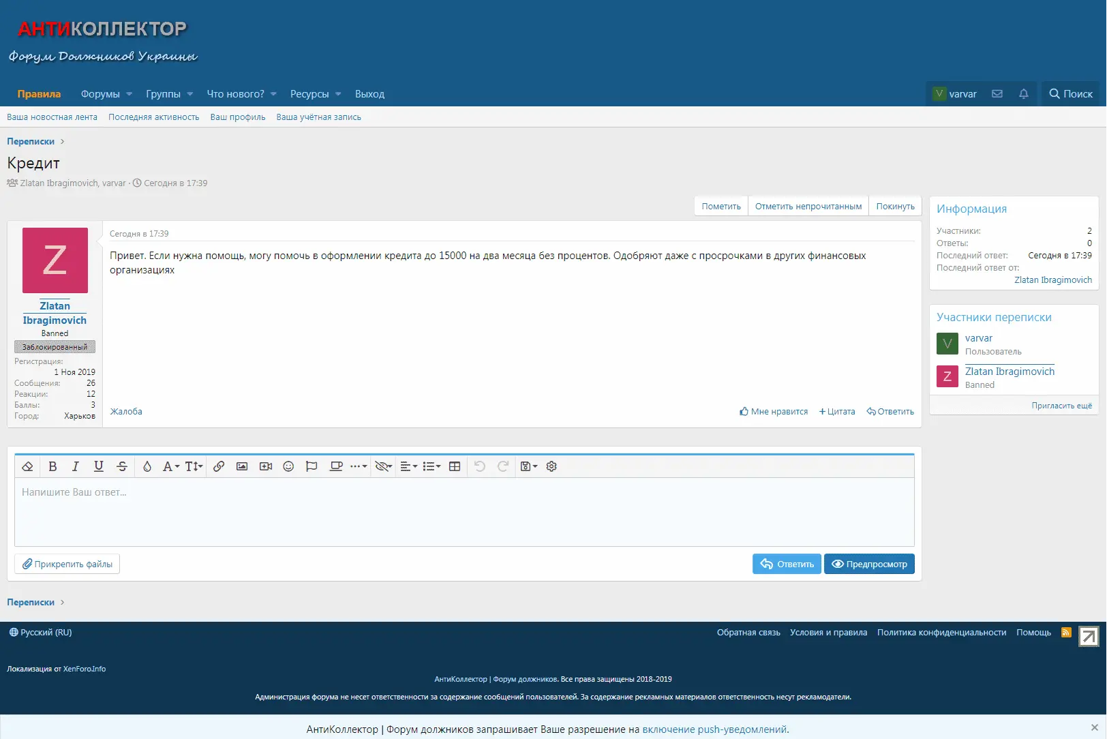Expand the Форумы menu arrow
This screenshot has height=739, width=1107.
coord(130,94)
